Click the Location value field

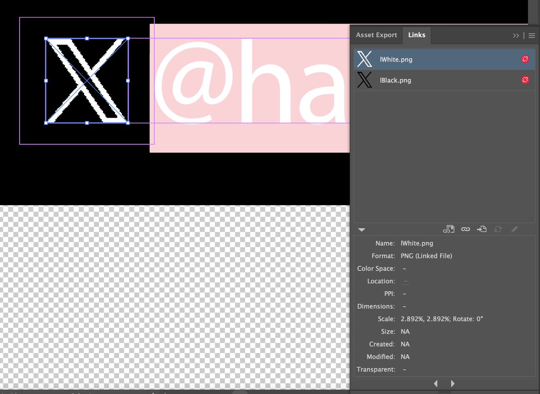click(x=405, y=281)
